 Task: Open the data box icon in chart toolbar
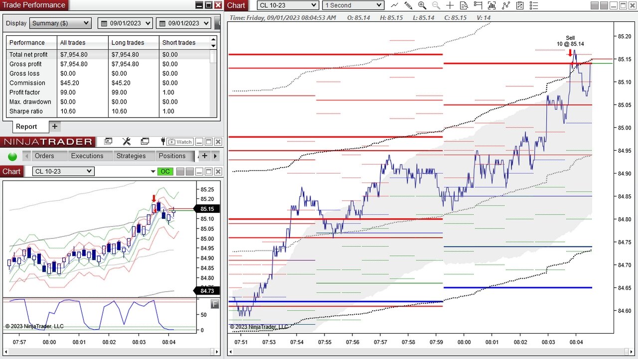coord(464,5)
